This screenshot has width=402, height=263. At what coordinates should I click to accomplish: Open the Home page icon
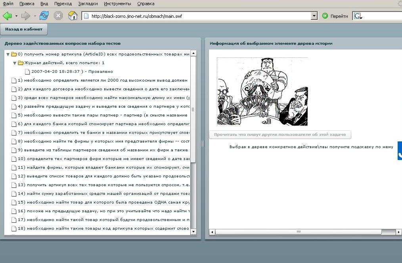[73, 16]
